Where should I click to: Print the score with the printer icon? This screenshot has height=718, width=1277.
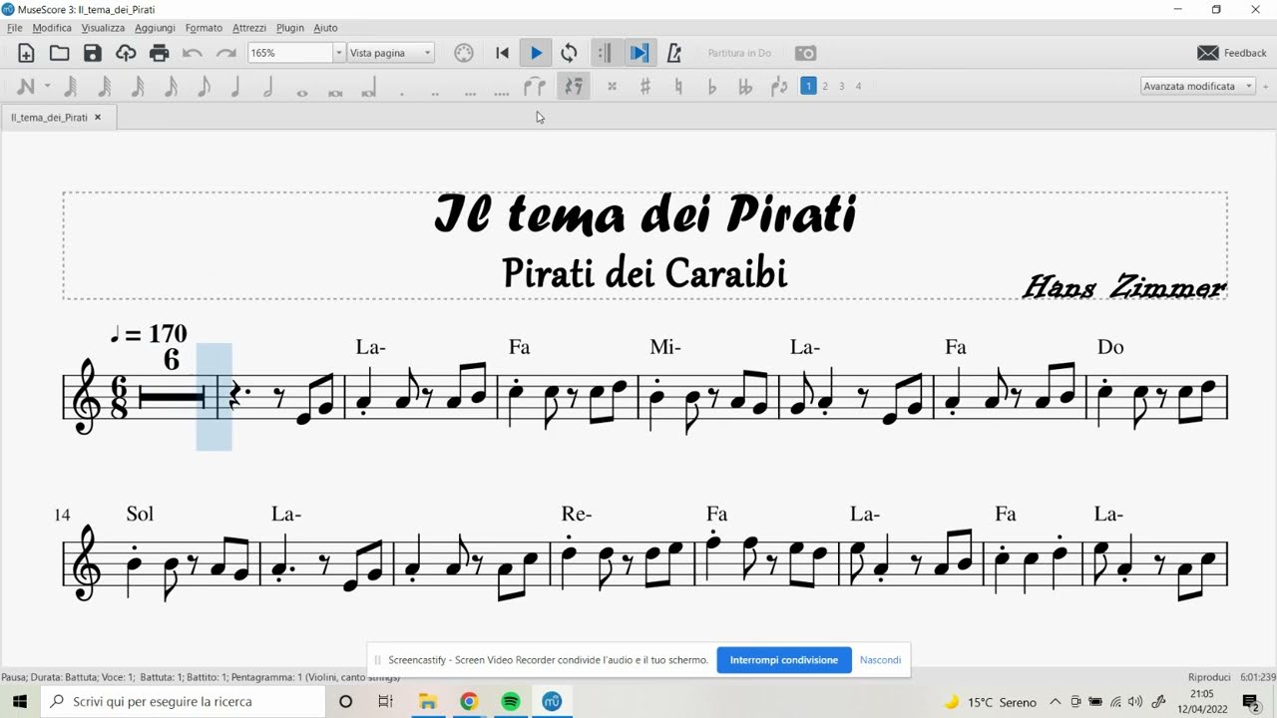[159, 53]
